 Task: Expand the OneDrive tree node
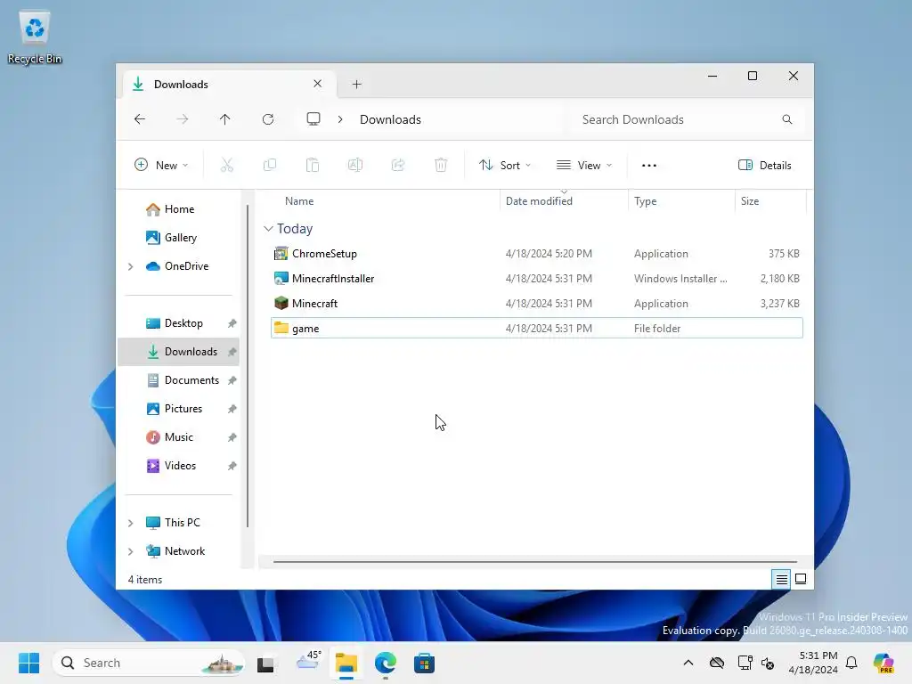pyautogui.click(x=130, y=266)
